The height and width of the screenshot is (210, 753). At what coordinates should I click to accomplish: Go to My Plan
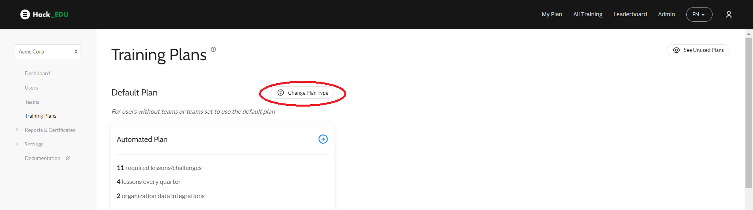(552, 14)
